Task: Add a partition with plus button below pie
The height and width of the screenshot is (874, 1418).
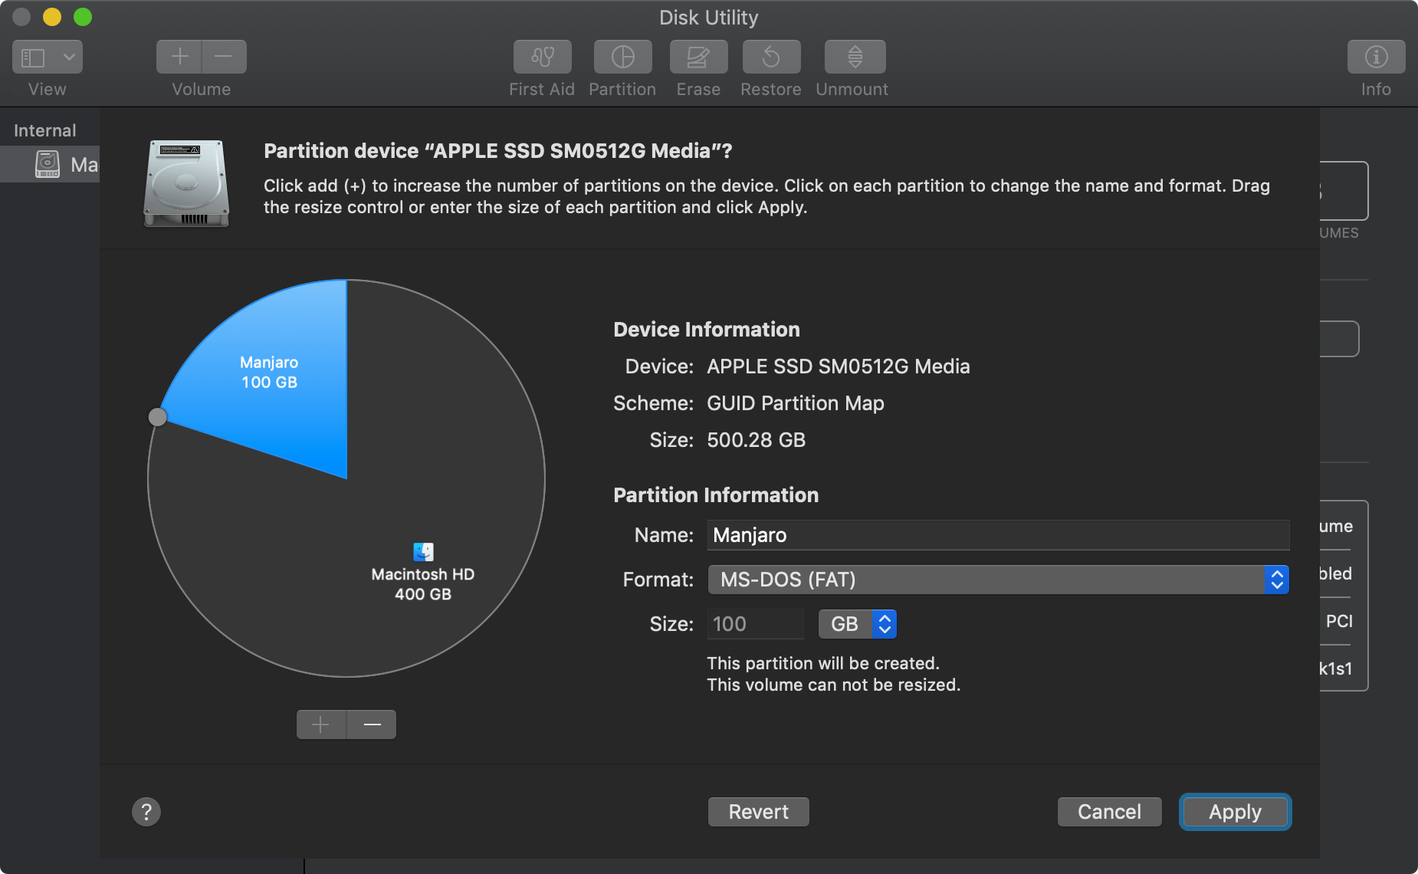Action: click(321, 724)
